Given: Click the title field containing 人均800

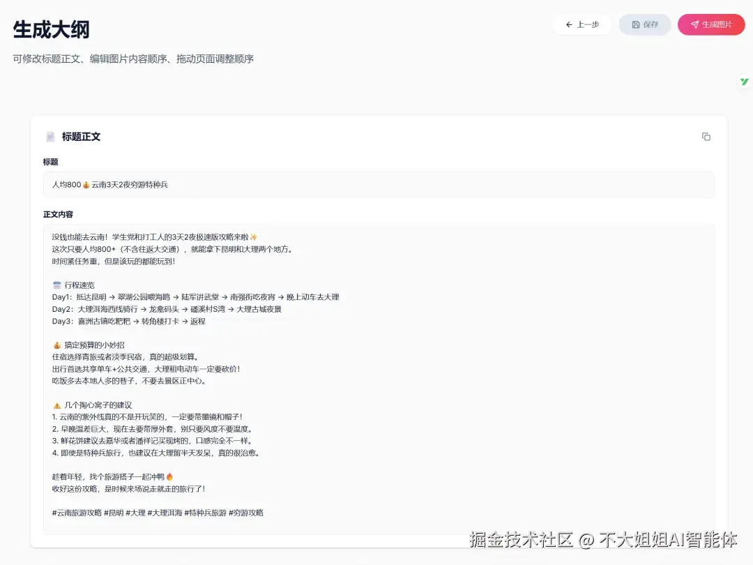Looking at the screenshot, I should tap(209, 184).
